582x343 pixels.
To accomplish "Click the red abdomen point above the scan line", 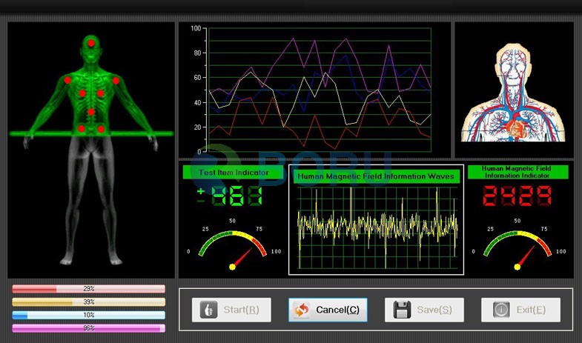I will pyautogui.click(x=91, y=112).
